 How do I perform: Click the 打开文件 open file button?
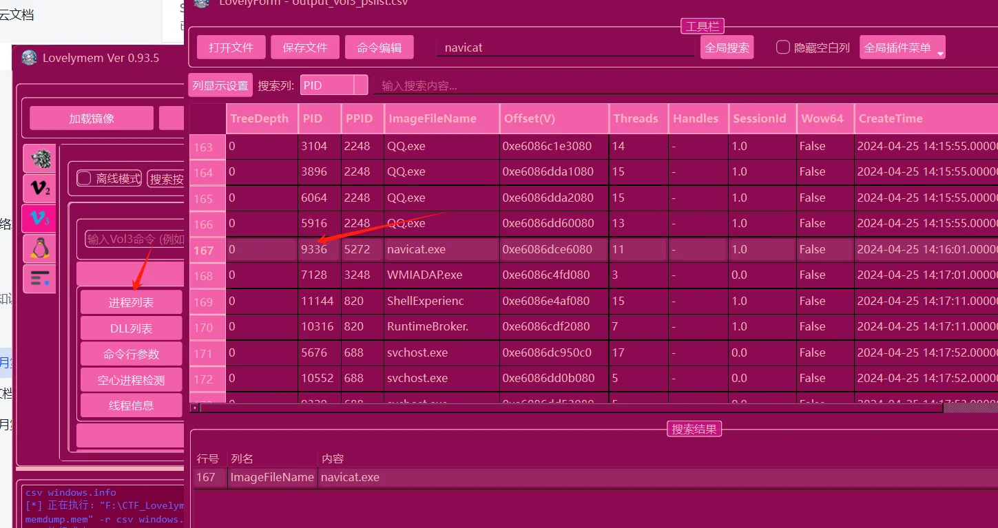pos(231,47)
